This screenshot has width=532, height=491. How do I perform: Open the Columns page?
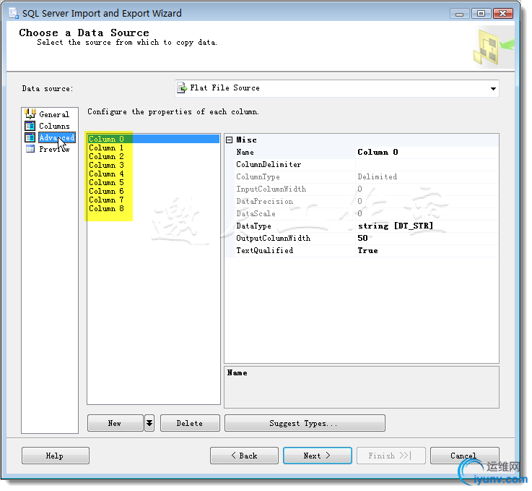[x=54, y=126]
